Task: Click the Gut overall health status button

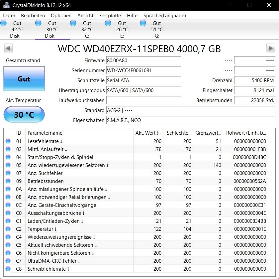Action: [x=24, y=79]
